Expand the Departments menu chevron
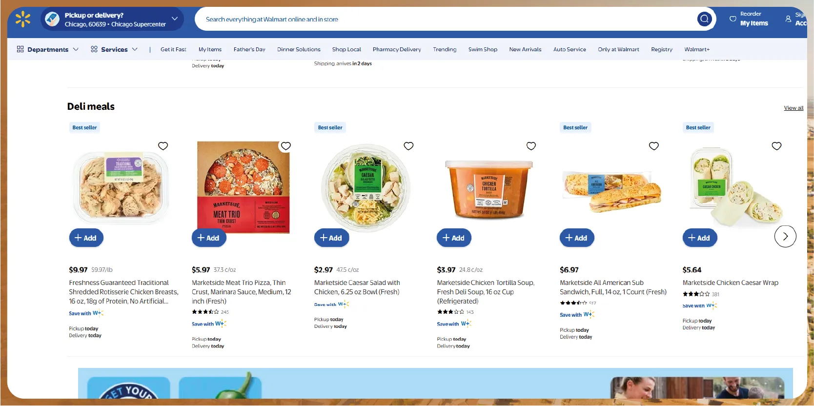The width and height of the screenshot is (814, 406). coord(76,49)
